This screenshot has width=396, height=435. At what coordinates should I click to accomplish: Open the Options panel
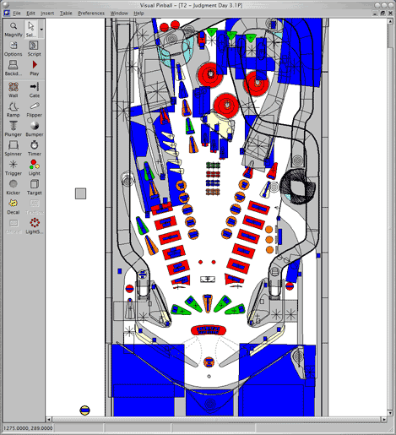(14, 49)
